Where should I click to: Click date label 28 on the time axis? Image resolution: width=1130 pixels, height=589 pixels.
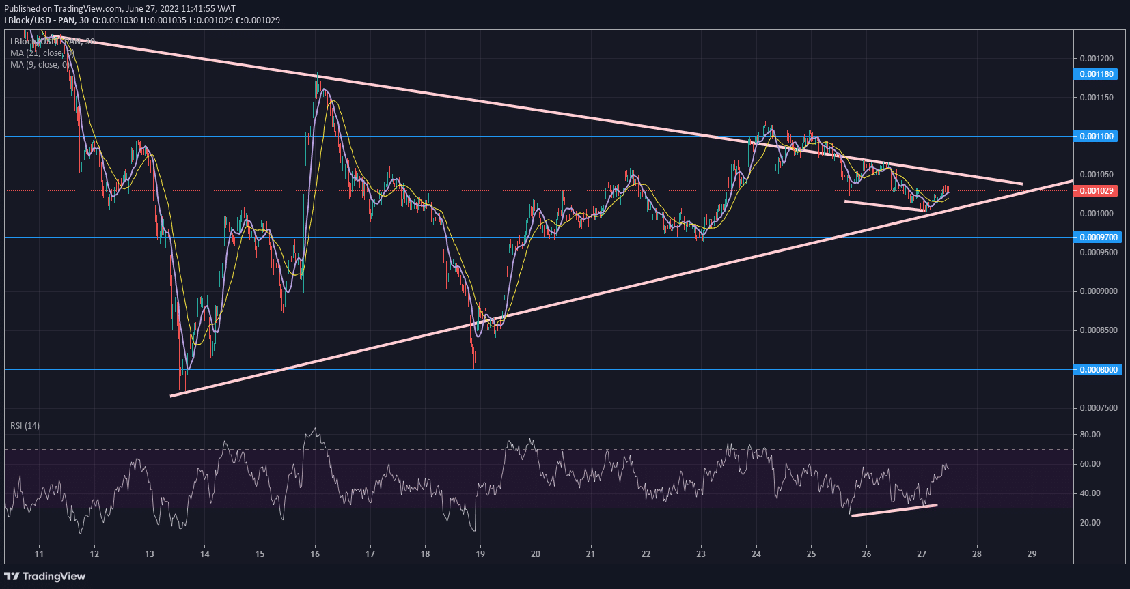coord(977,554)
